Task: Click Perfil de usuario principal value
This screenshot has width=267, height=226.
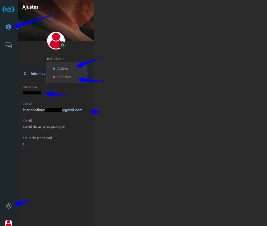Action: (44, 127)
